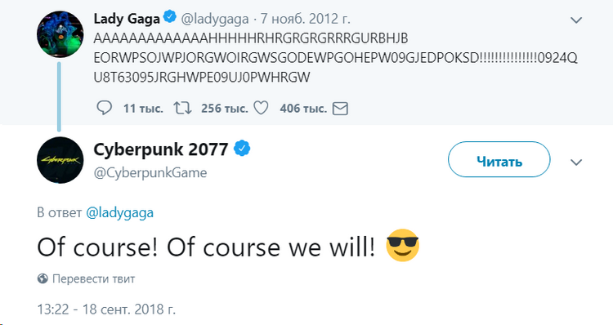Image resolution: width=613 pixels, height=325 pixels.
Task: Open the 7 нояб. 2012 г. tweet date
Action: pos(306,19)
